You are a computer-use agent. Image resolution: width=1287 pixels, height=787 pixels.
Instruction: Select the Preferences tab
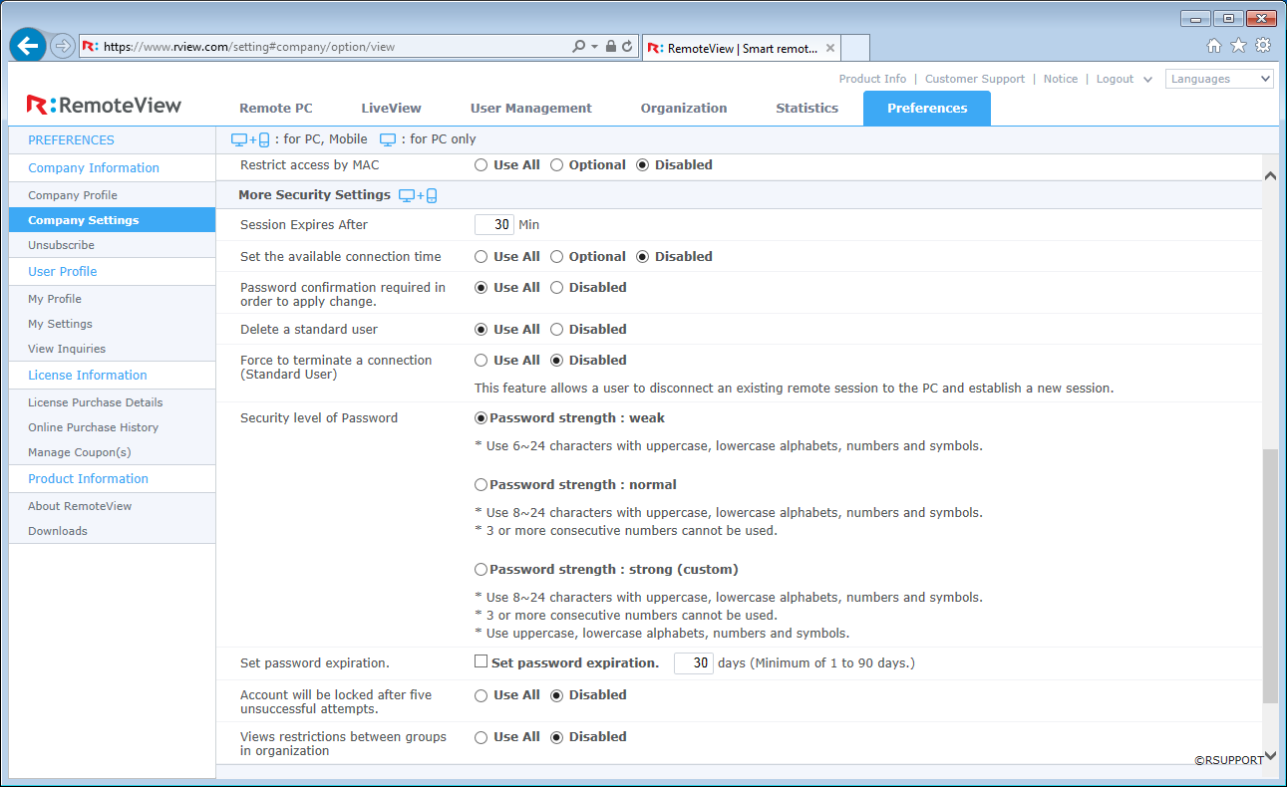[x=927, y=108]
